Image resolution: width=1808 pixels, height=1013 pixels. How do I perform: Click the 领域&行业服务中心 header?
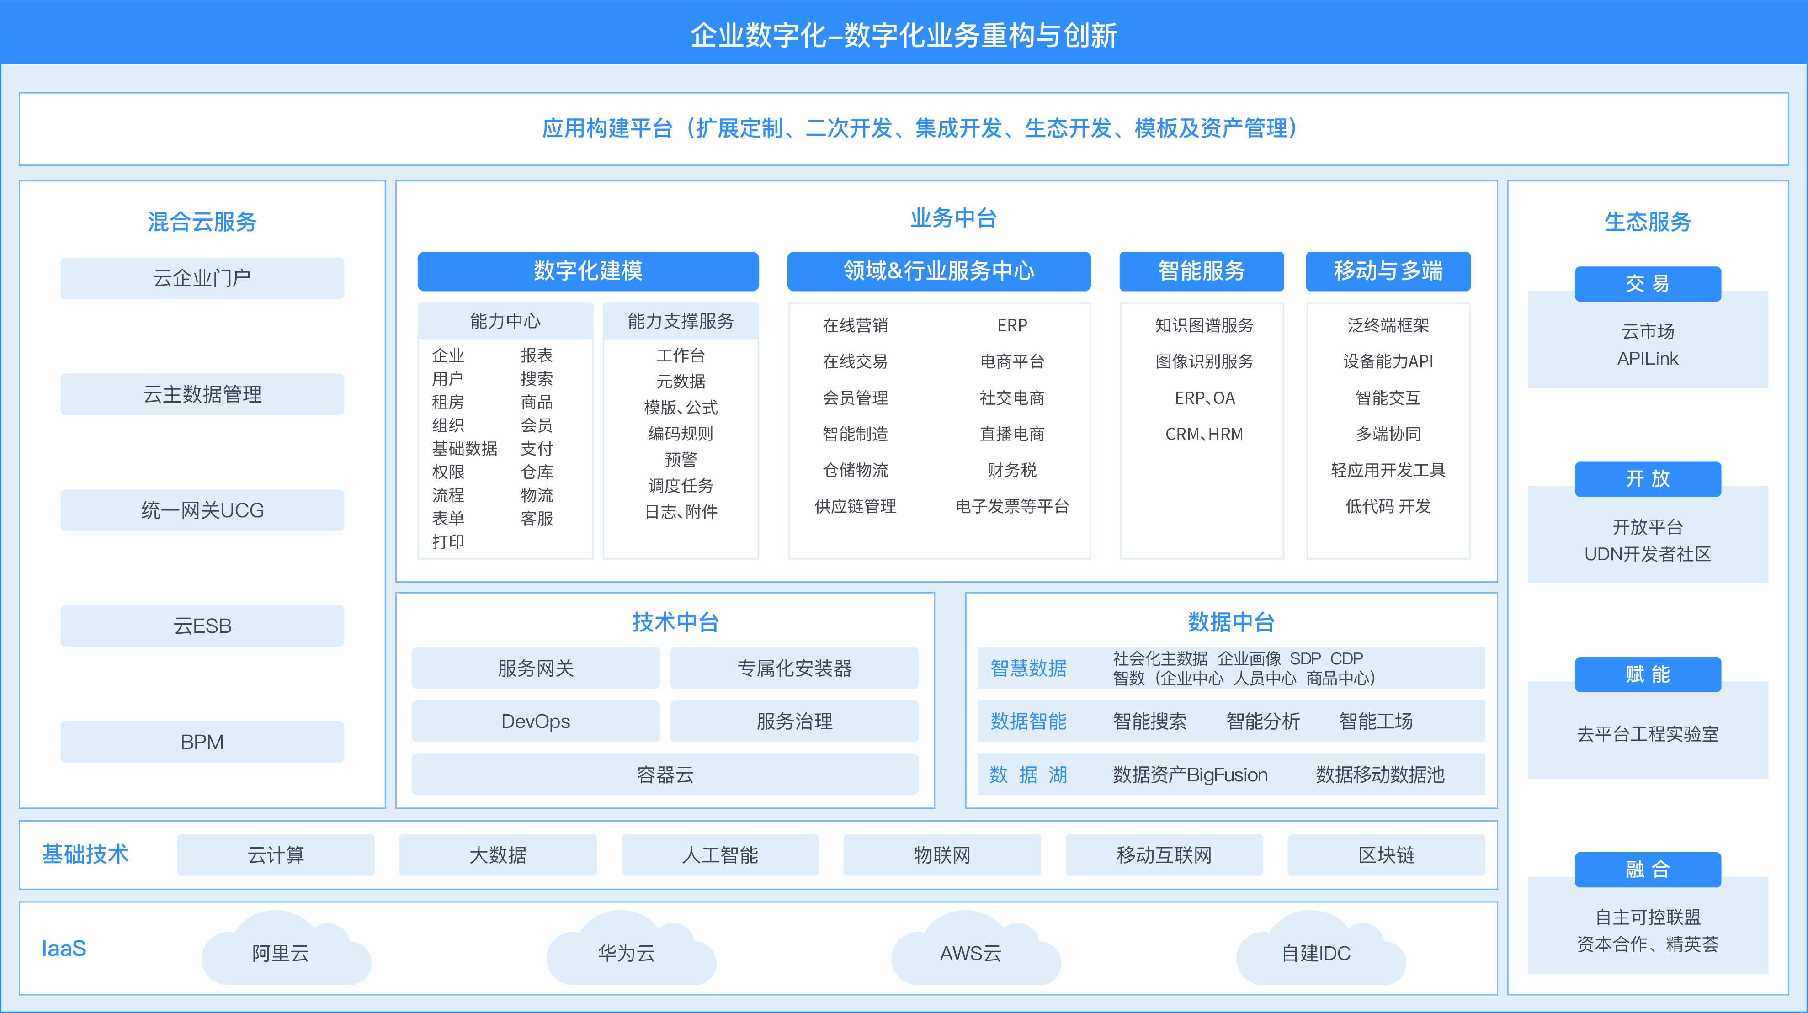click(938, 271)
